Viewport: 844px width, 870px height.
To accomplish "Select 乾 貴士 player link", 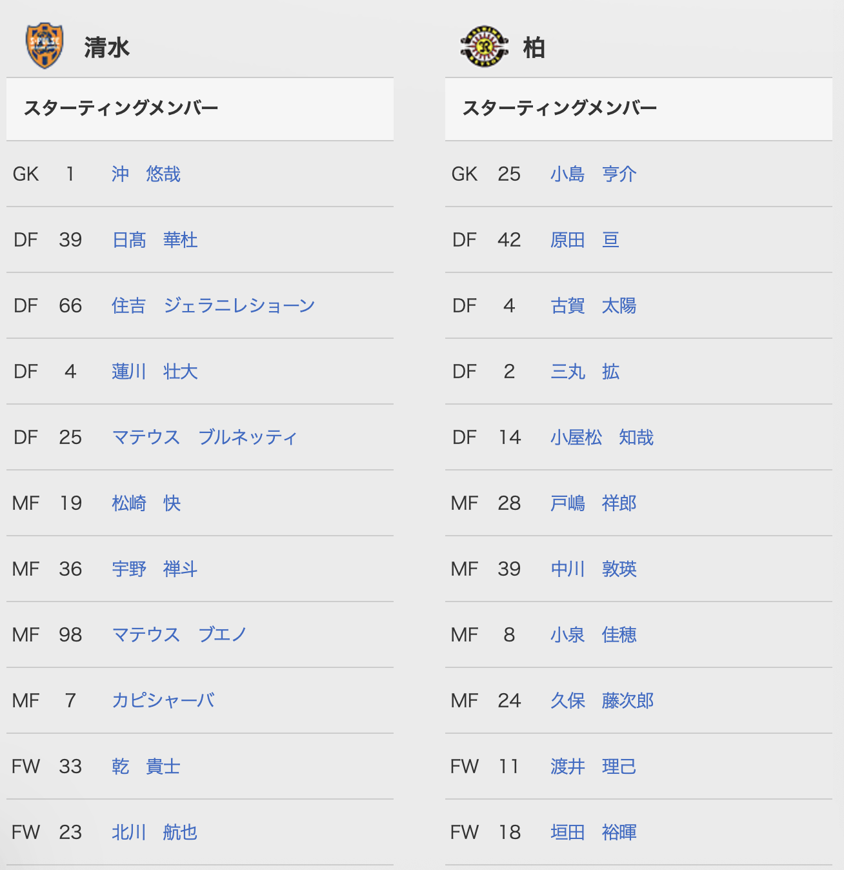I will point(146,767).
